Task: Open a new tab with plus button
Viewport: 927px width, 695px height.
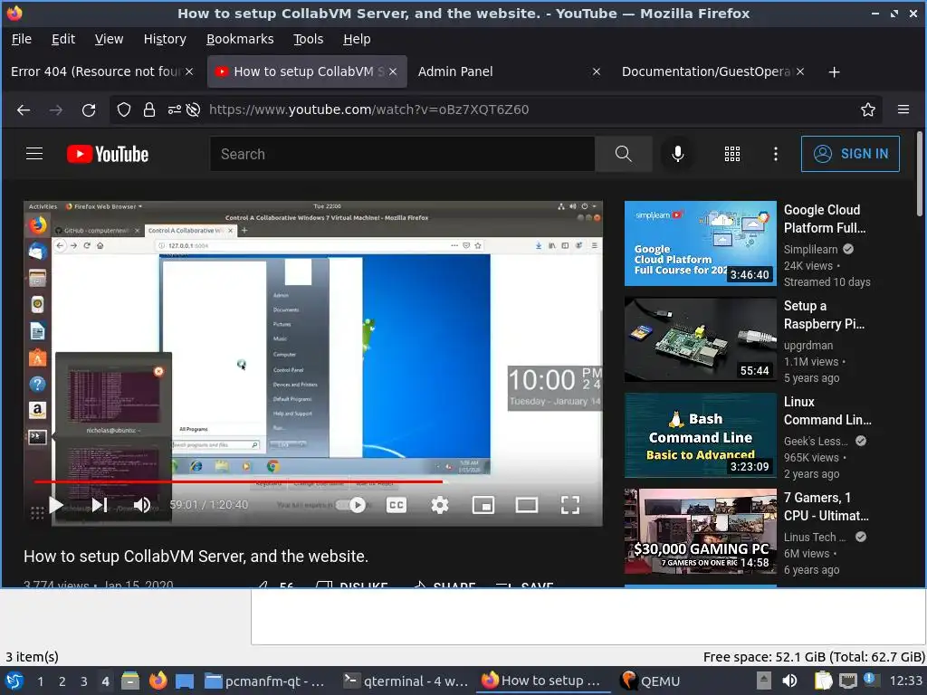Action: tap(834, 72)
